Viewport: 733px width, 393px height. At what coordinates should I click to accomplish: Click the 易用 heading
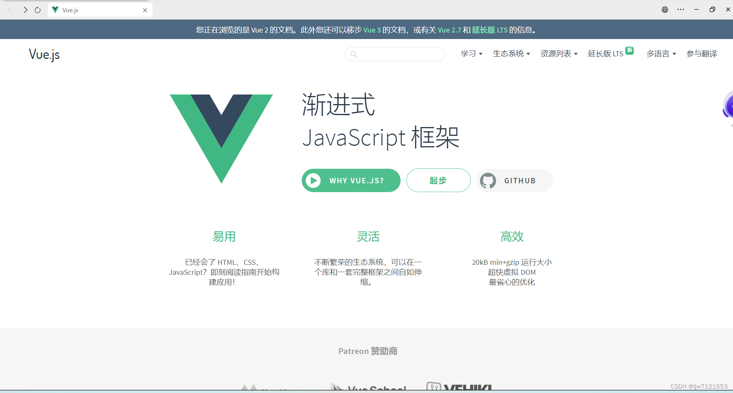(224, 236)
